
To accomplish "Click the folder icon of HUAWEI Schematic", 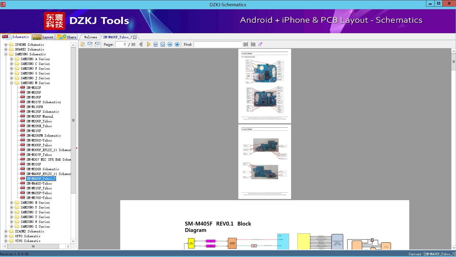I will point(11,49).
